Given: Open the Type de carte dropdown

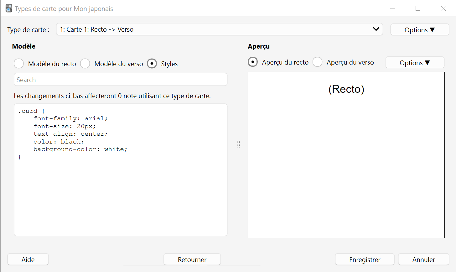Looking at the screenshot, I should [x=220, y=29].
